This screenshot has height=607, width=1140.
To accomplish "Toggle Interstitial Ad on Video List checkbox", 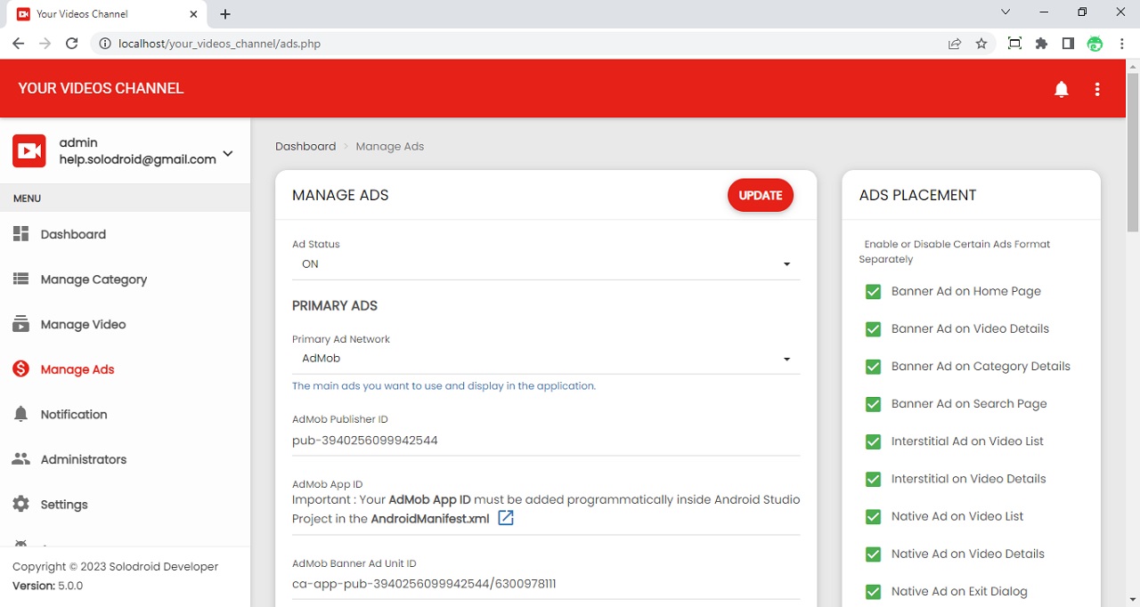I will [x=873, y=441].
